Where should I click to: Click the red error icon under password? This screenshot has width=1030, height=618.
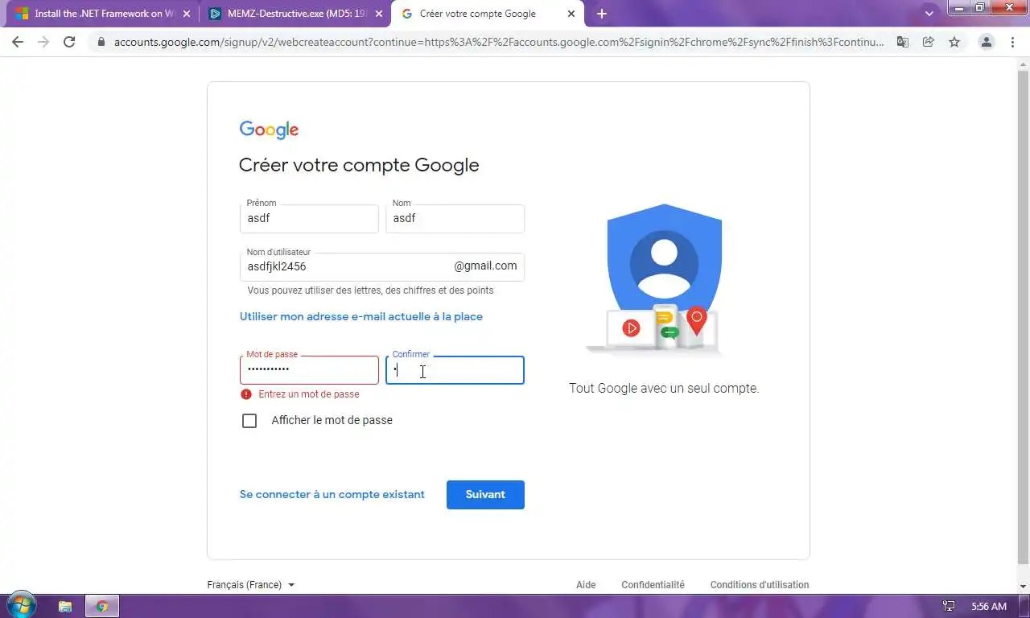tap(246, 394)
